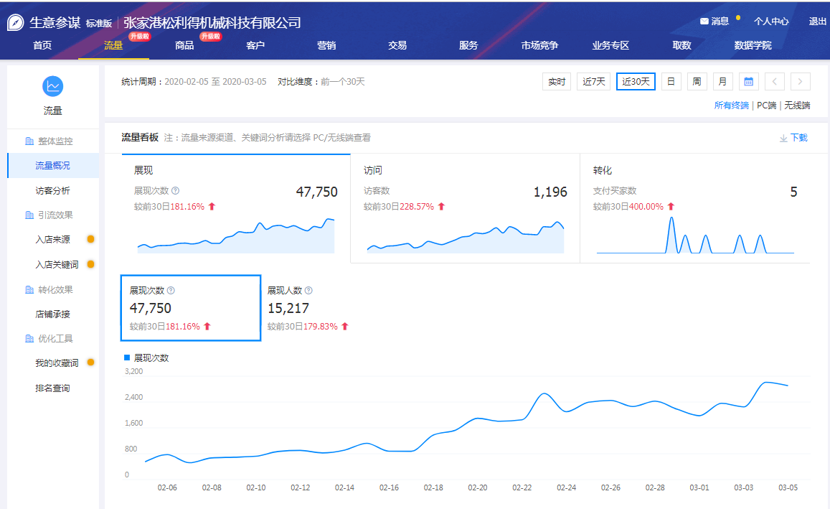
Task: Click orange dot beside 入店来源
Action: [90, 239]
